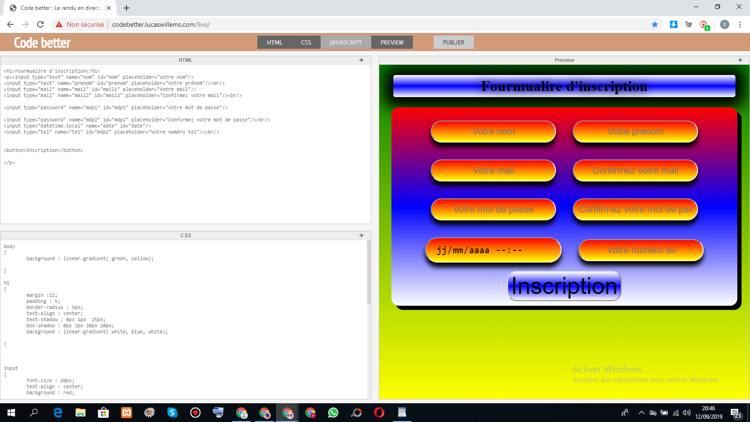750x422 pixels.
Task: Open a new browser tab
Action: point(127,8)
